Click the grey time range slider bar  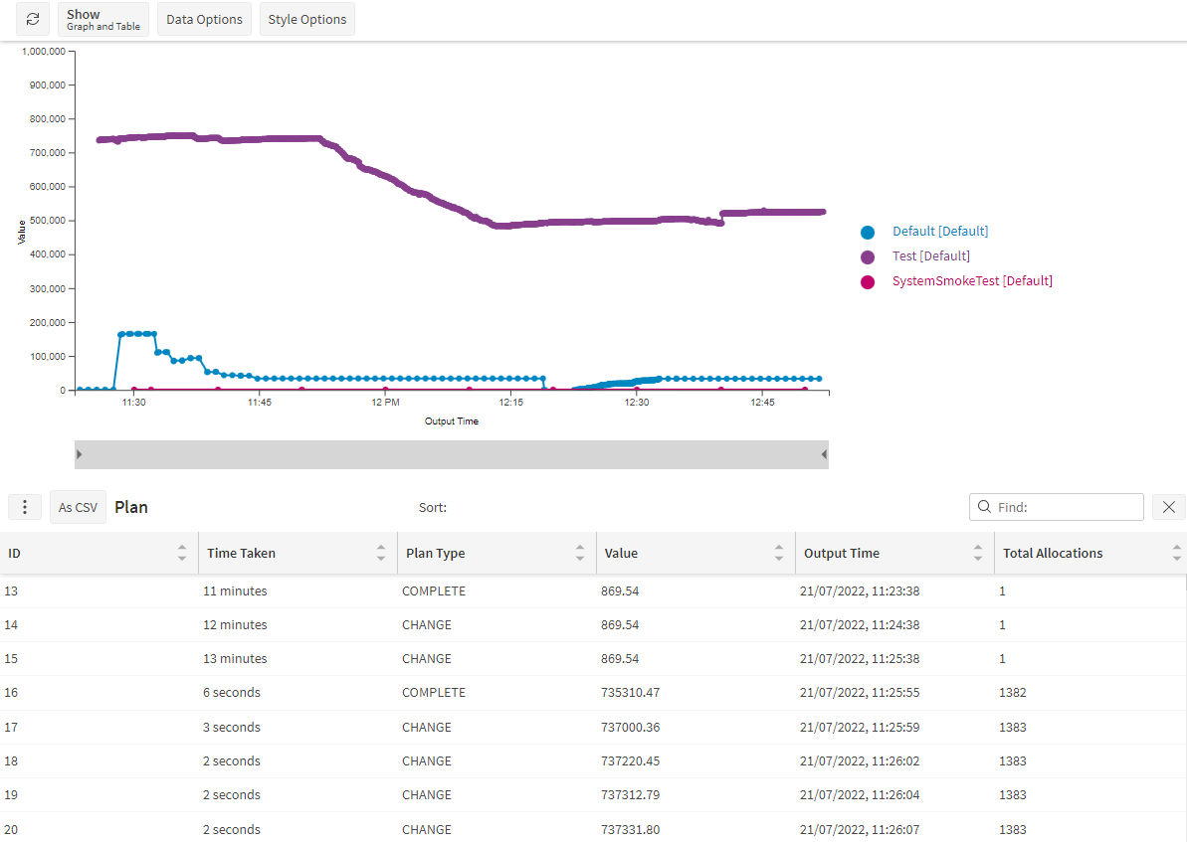[451, 454]
